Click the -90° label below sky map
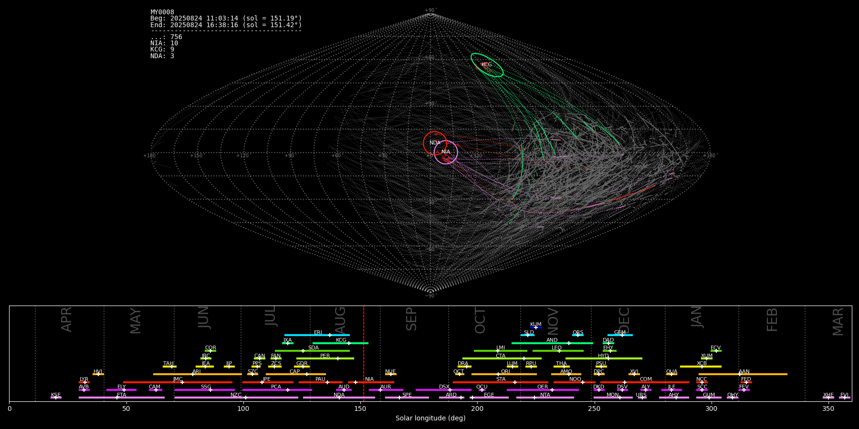859x429 pixels. 430,296
